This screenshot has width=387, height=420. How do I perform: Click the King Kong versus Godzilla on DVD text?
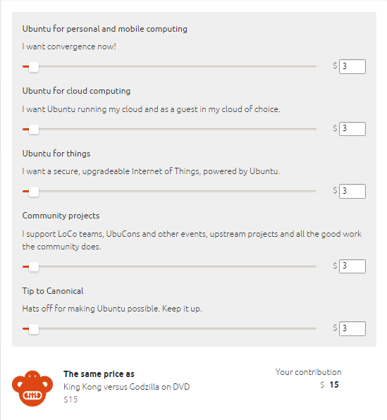[x=126, y=387]
